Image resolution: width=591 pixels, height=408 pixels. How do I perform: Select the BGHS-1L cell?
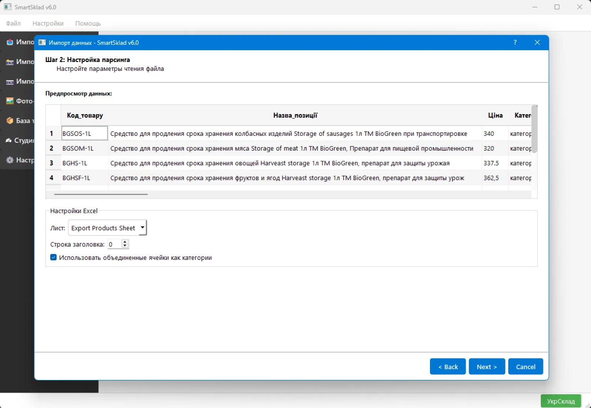click(x=85, y=163)
